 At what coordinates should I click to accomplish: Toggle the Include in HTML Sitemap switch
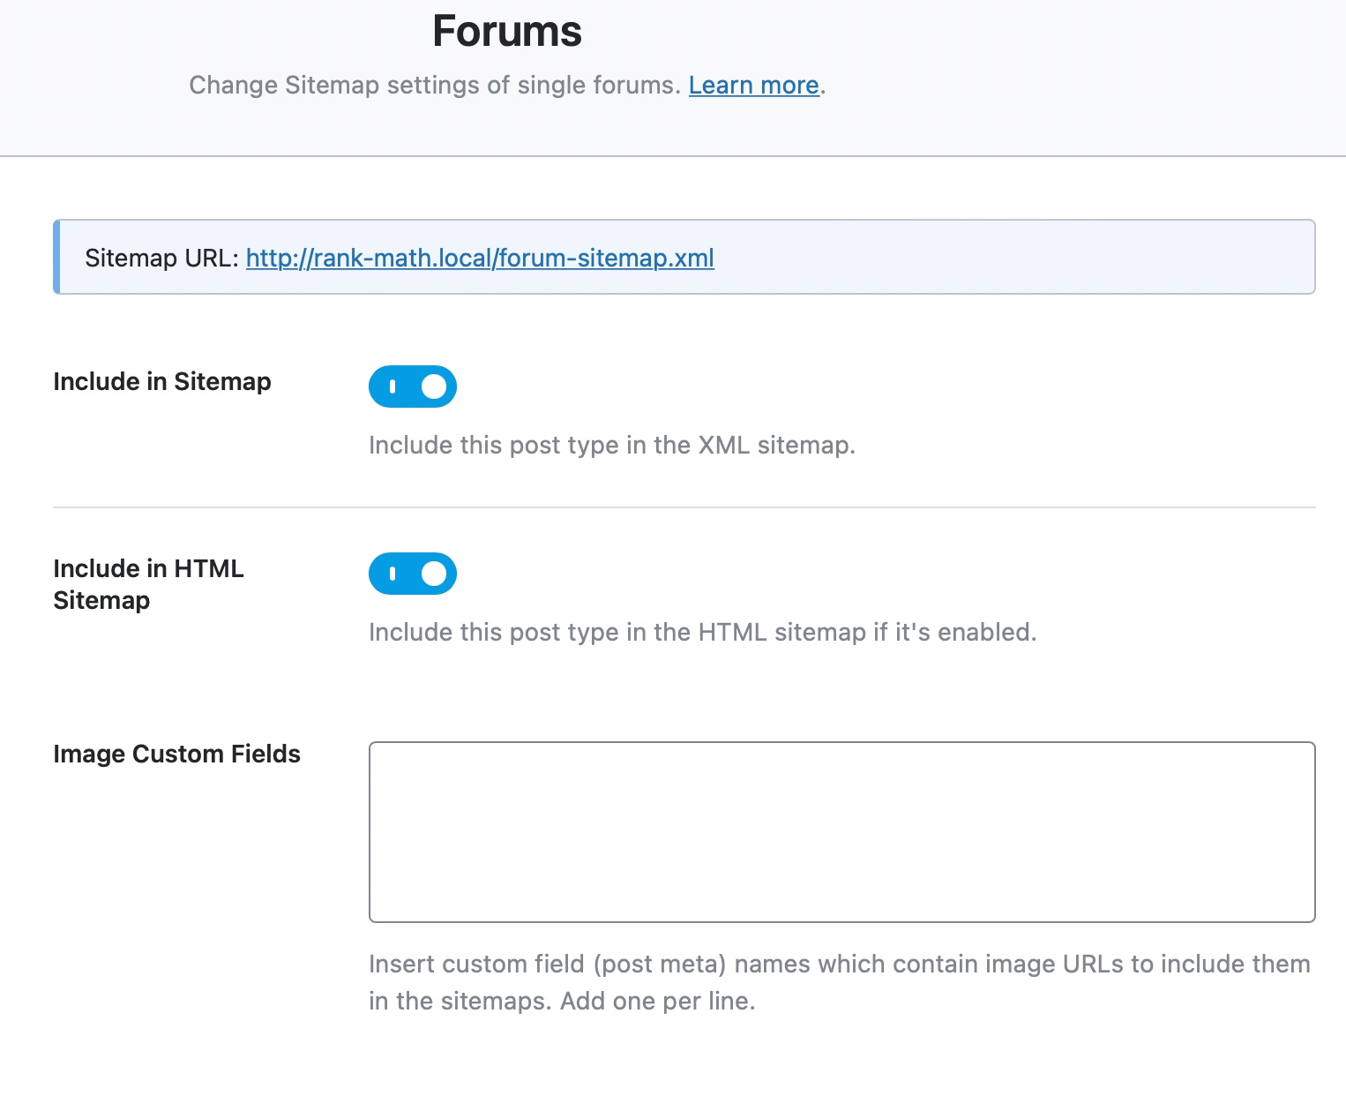(412, 574)
